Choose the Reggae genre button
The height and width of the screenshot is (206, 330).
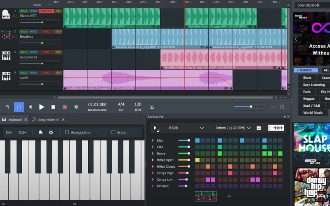pos(309,98)
